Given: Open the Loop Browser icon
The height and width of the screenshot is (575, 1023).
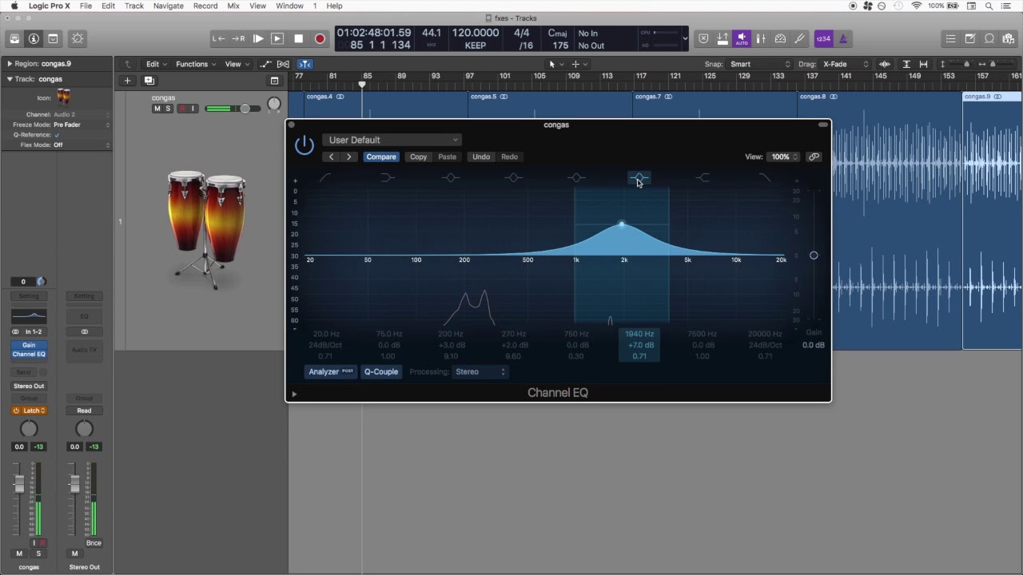Looking at the screenshot, I should coord(989,38).
